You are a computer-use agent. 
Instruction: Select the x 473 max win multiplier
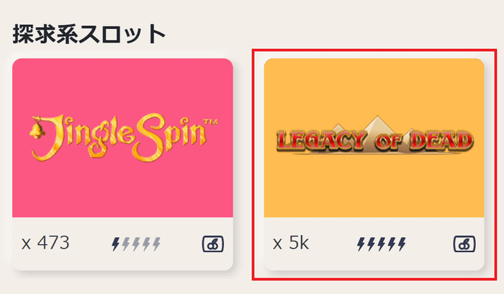click(45, 243)
